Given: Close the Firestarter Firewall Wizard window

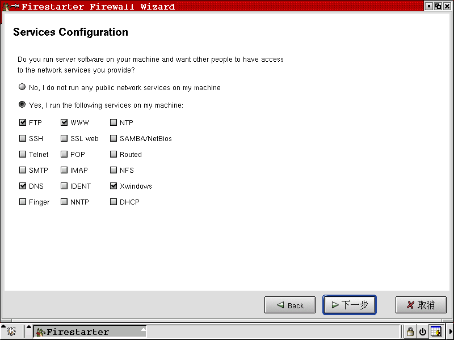Looking at the screenshot, I should pos(447,6).
